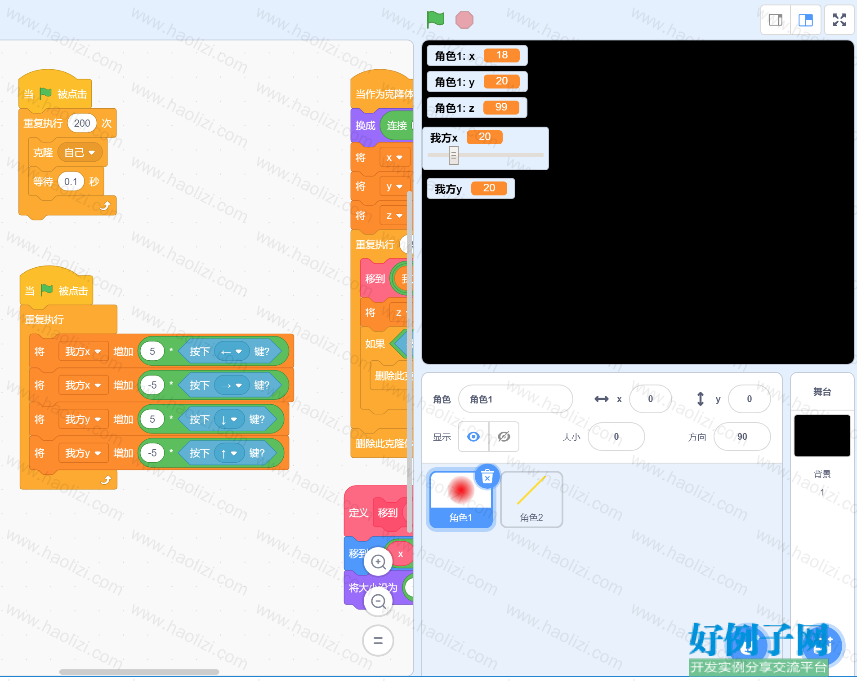Select the 舞台 stage panel header
This screenshot has height=681, width=857.
coord(822,392)
